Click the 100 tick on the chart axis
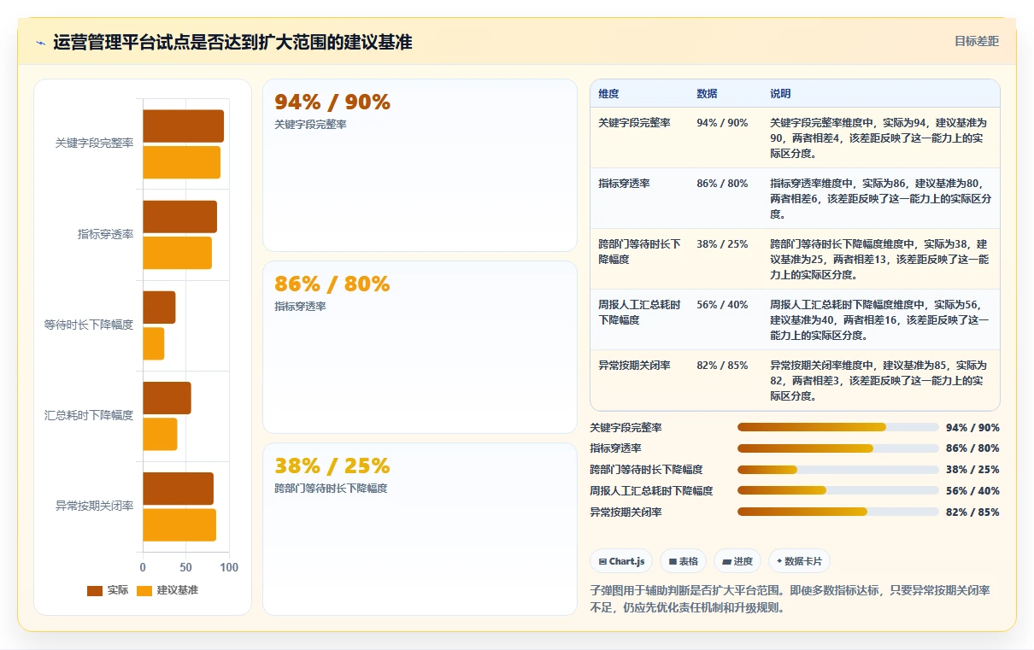The width and height of the screenshot is (1034, 650). coord(228,567)
